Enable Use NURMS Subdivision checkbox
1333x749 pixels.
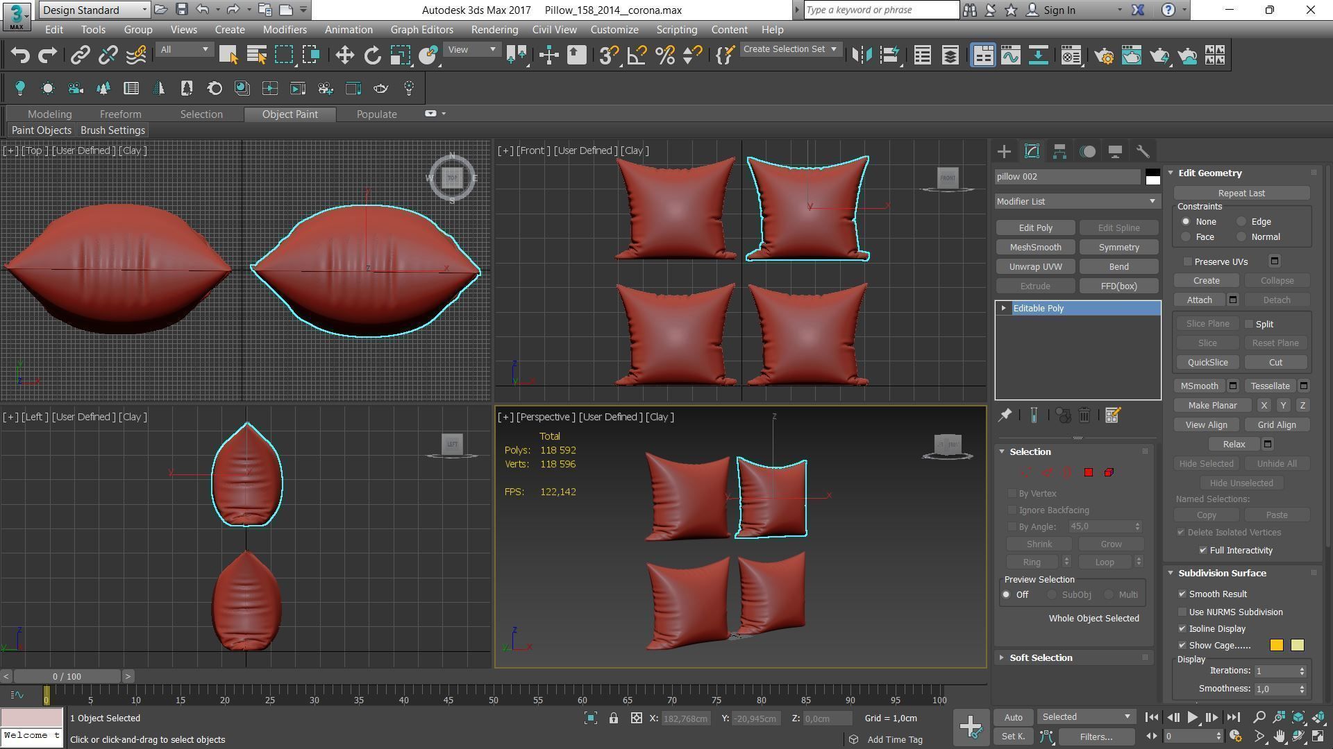tap(1182, 612)
